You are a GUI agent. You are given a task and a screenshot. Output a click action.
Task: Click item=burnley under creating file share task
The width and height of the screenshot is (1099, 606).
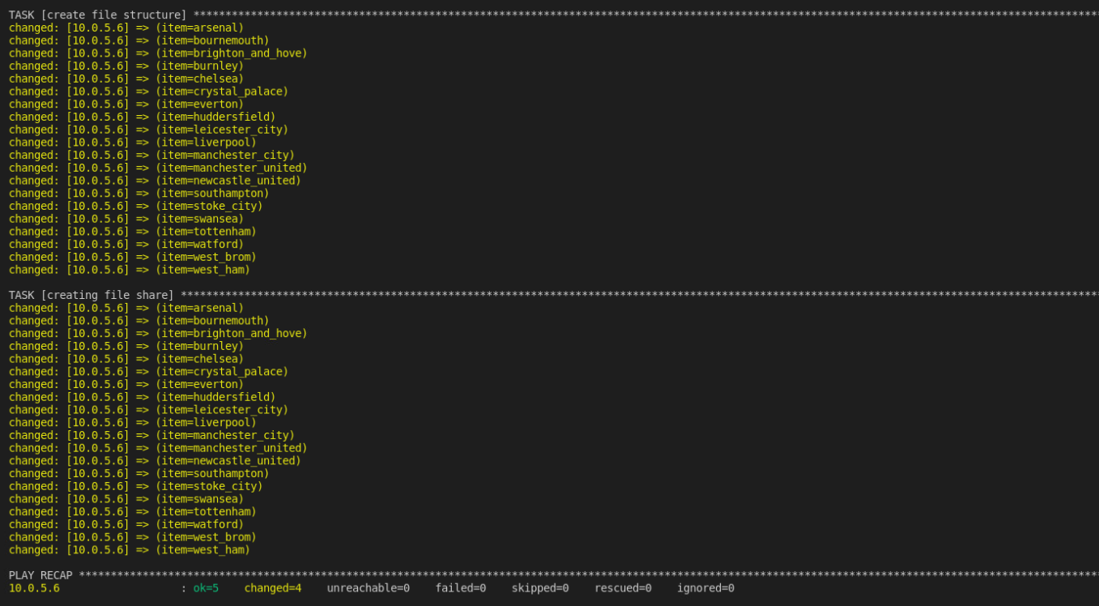[199, 346]
